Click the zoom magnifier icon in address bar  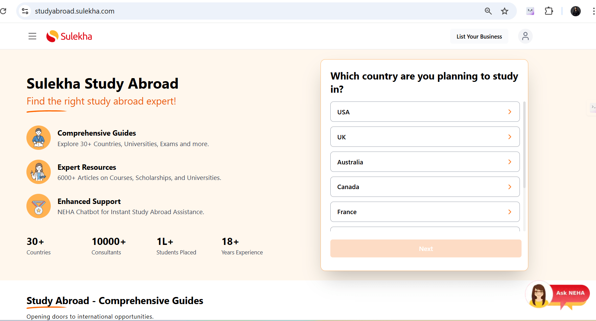488,11
